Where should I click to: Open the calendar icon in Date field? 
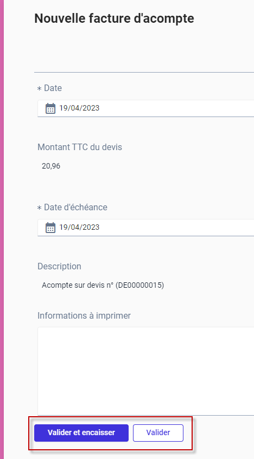pyautogui.click(x=50, y=108)
